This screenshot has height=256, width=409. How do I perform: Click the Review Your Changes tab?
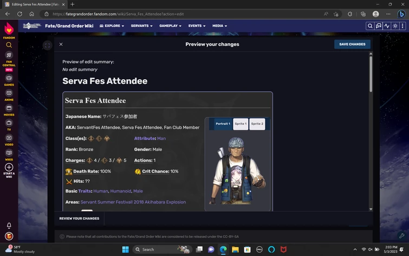point(79,219)
